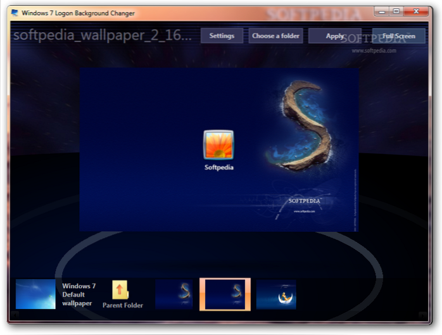Select the Windows 7 default wallpaper thumbnail

(x=35, y=294)
